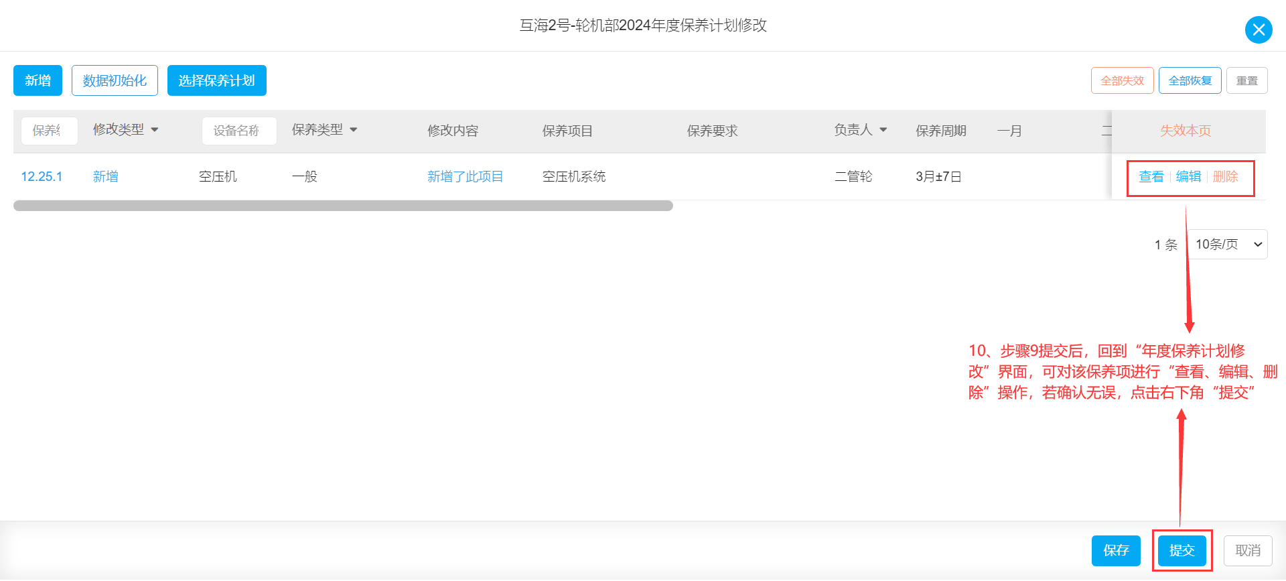This screenshot has width=1286, height=581.
Task: Click the 1 条 record count text
Action: pyautogui.click(x=1166, y=245)
